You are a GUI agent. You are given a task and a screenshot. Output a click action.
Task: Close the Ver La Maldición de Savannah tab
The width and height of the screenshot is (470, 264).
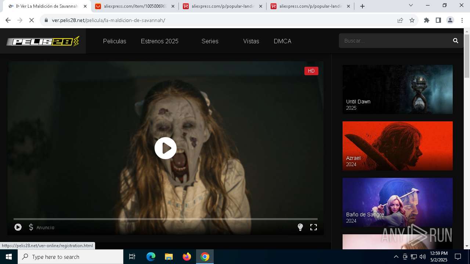85,6
